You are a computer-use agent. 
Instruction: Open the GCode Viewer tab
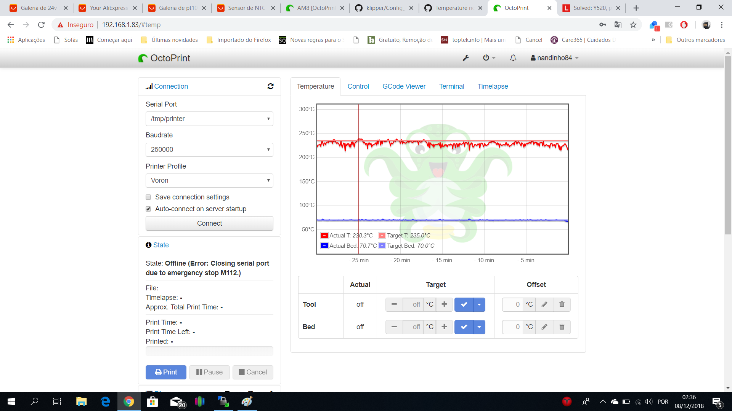click(x=404, y=86)
